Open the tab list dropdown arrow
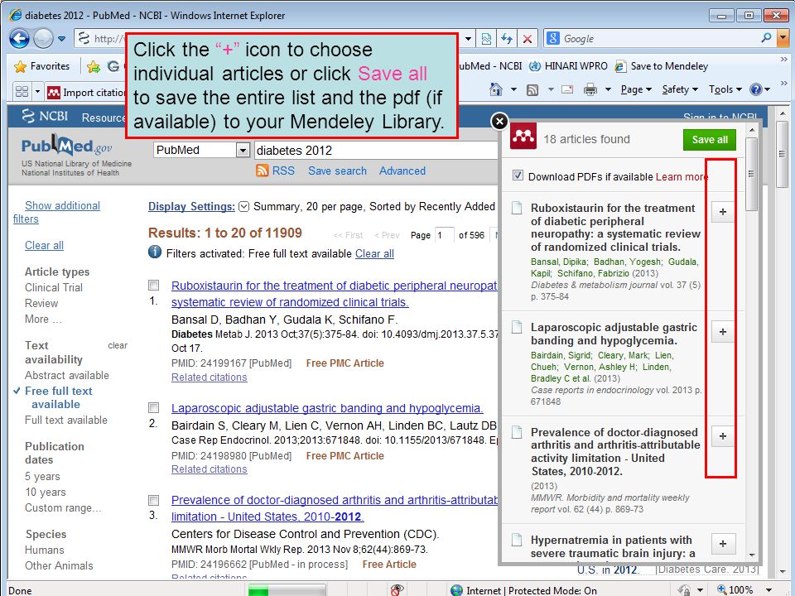Screen dimensions: 795x596 (x=37, y=92)
